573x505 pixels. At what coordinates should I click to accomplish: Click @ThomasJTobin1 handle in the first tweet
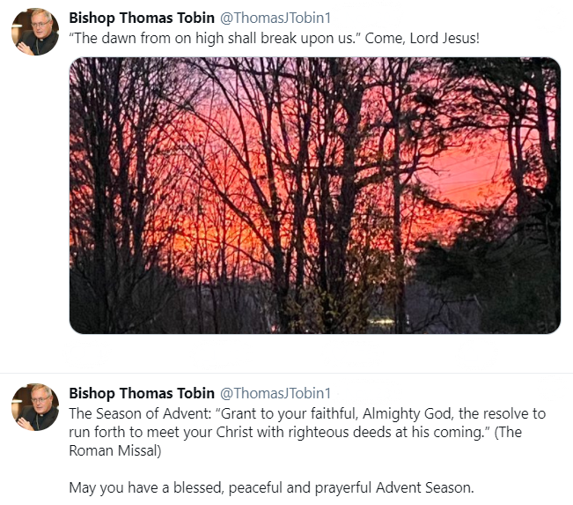click(275, 19)
